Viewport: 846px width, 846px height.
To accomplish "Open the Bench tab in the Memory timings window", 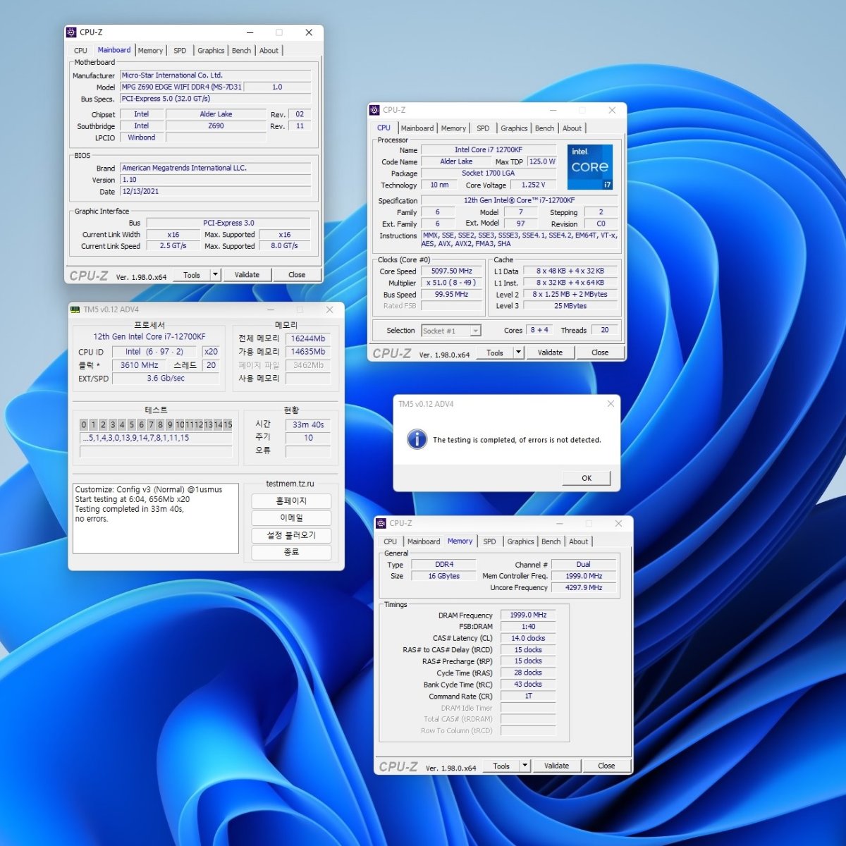I will click(551, 541).
